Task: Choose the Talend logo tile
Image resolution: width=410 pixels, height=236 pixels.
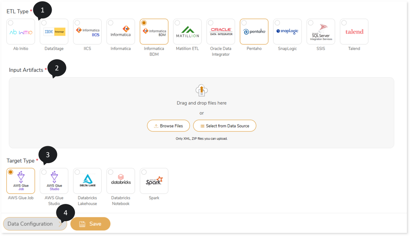Action: pos(354,32)
